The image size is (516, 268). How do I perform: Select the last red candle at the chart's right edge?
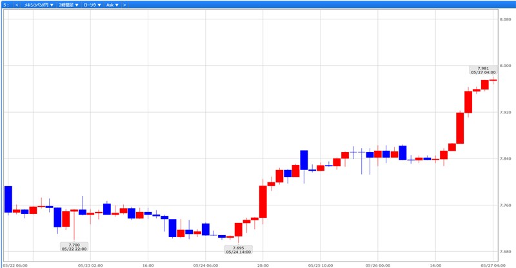493,81
